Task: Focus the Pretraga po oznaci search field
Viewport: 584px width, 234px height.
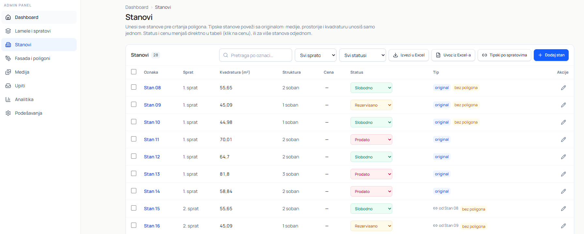Action: coord(256,55)
